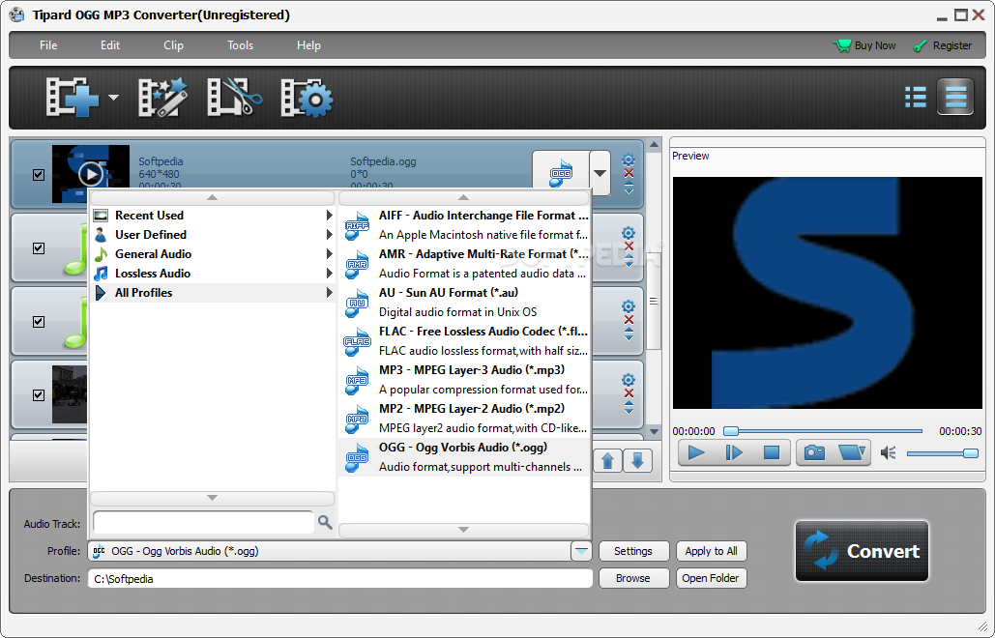
Task: Click the next frame preview button
Action: coord(734,452)
